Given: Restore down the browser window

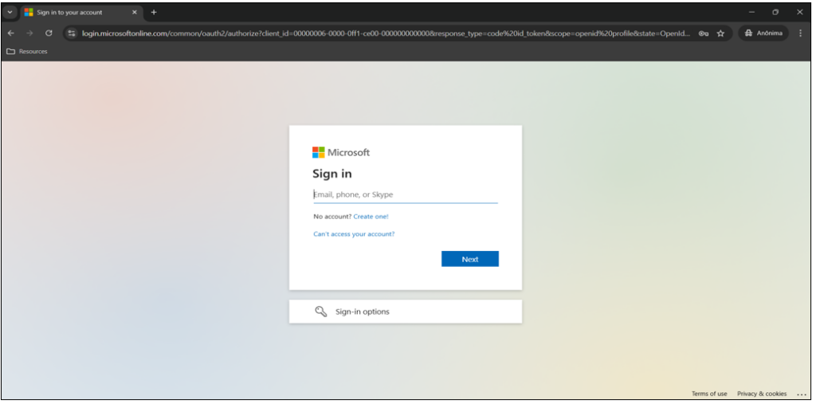Looking at the screenshot, I should (775, 12).
